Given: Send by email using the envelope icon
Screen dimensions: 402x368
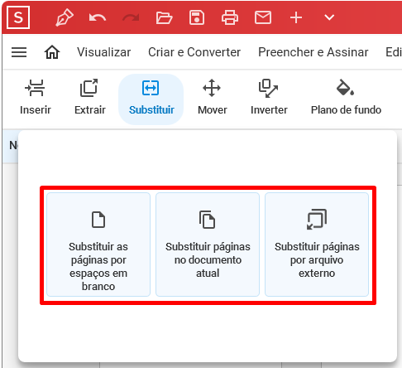Looking at the screenshot, I should pyautogui.click(x=263, y=17).
